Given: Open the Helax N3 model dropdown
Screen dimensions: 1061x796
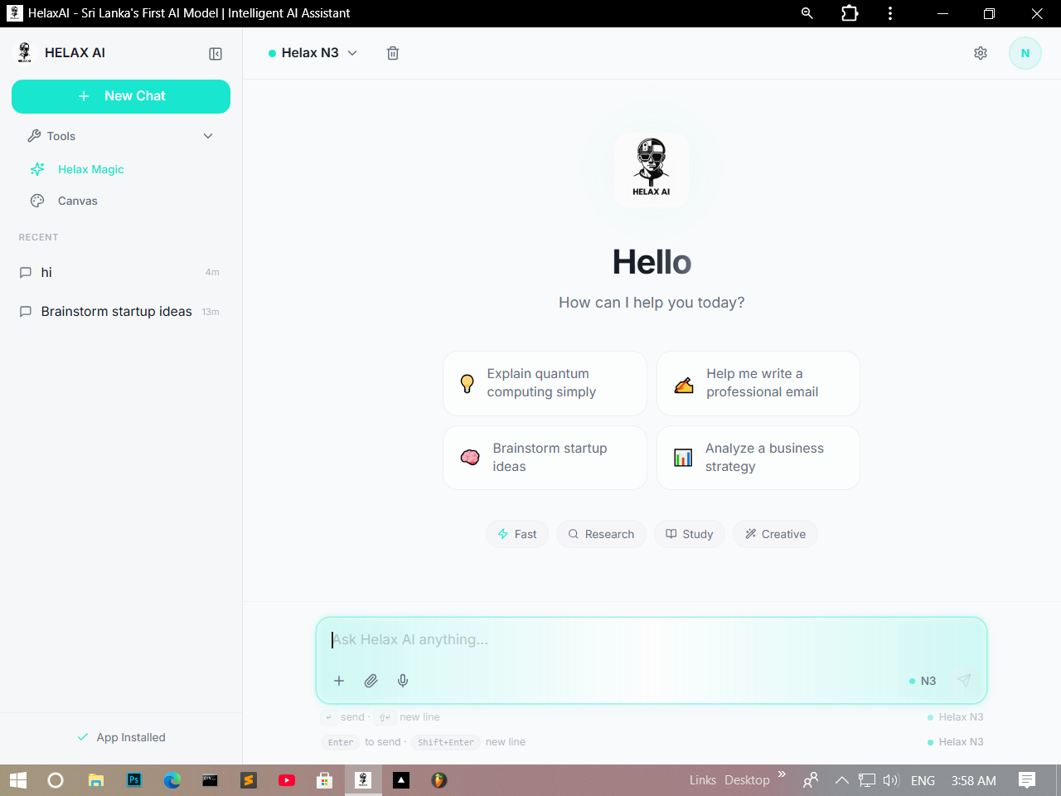Looking at the screenshot, I should [x=312, y=53].
